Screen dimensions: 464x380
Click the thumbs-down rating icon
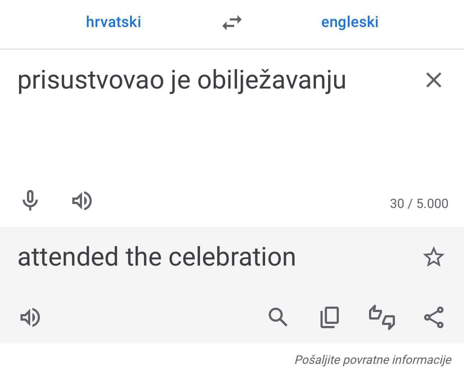coord(388,322)
